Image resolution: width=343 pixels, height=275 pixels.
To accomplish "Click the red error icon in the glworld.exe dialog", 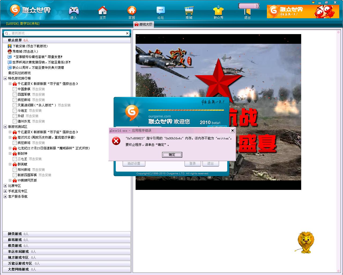I will click(x=116, y=141).
